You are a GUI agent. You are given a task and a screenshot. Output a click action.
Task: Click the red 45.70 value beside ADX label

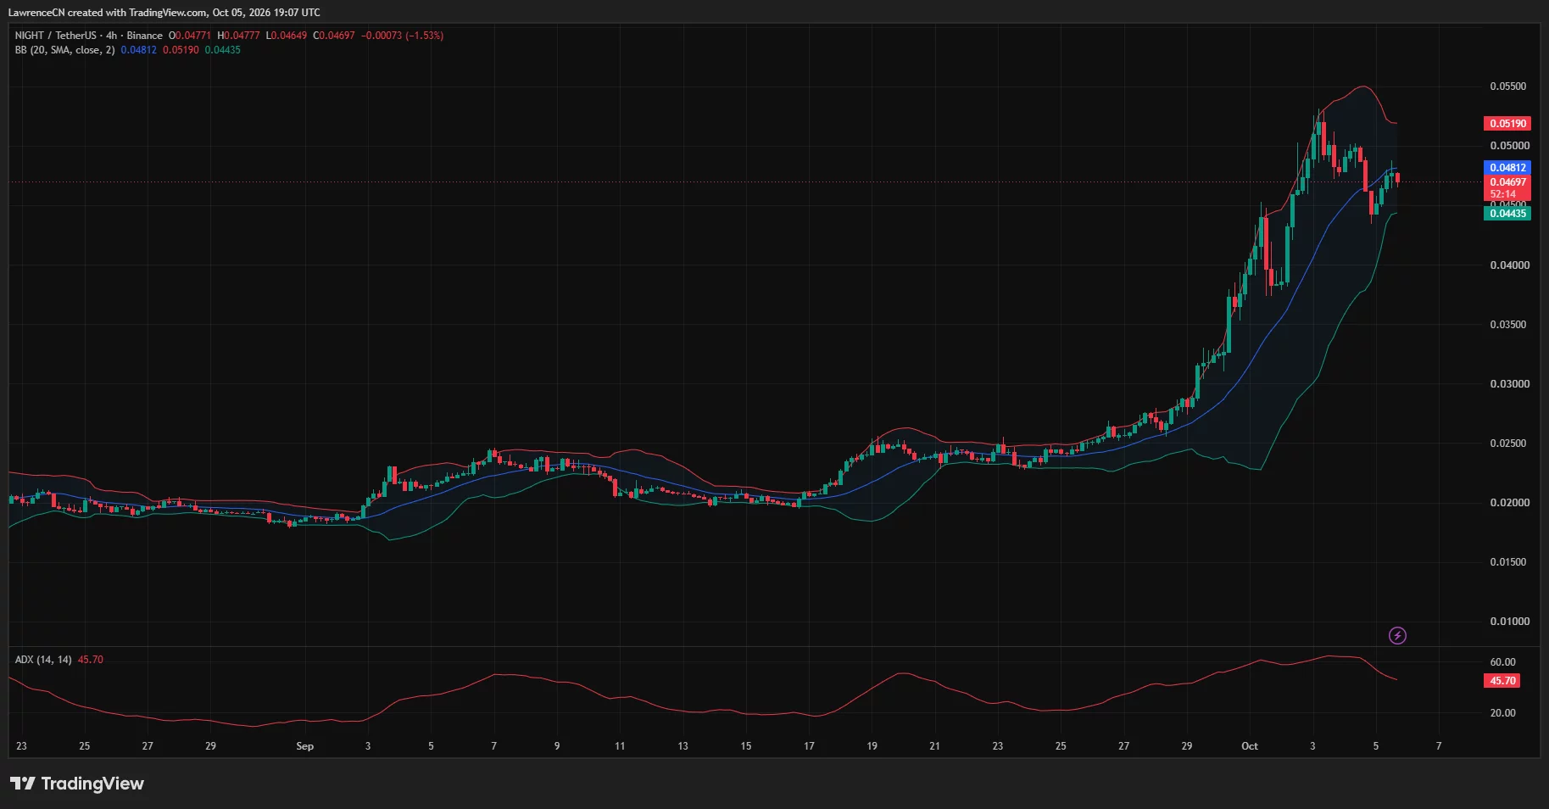pos(91,660)
